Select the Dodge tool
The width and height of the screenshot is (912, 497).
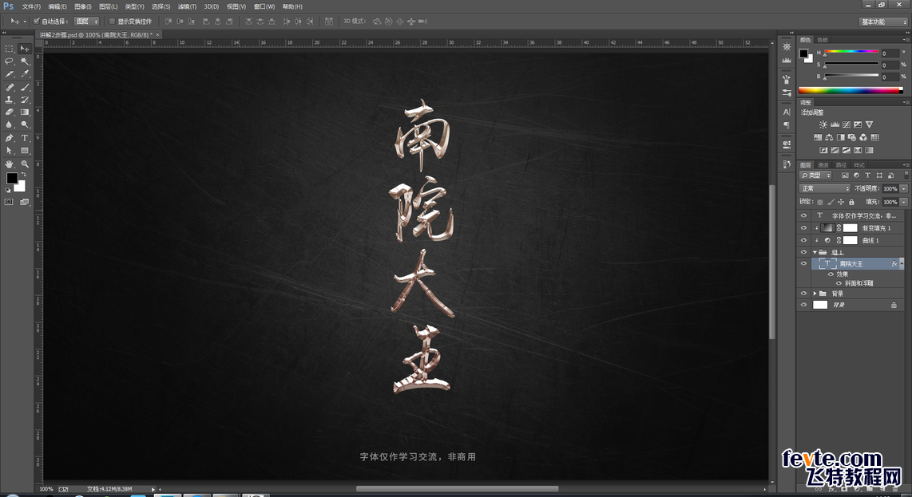pyautogui.click(x=25, y=124)
